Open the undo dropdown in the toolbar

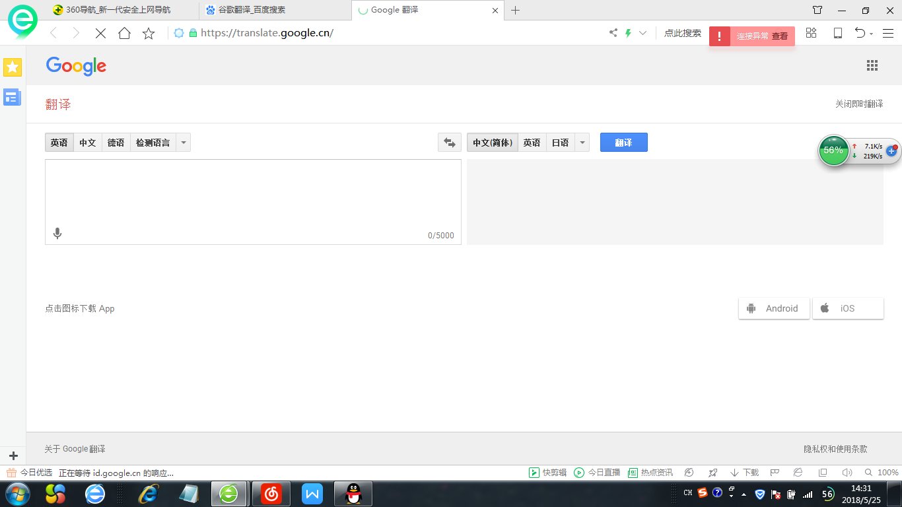click(872, 34)
